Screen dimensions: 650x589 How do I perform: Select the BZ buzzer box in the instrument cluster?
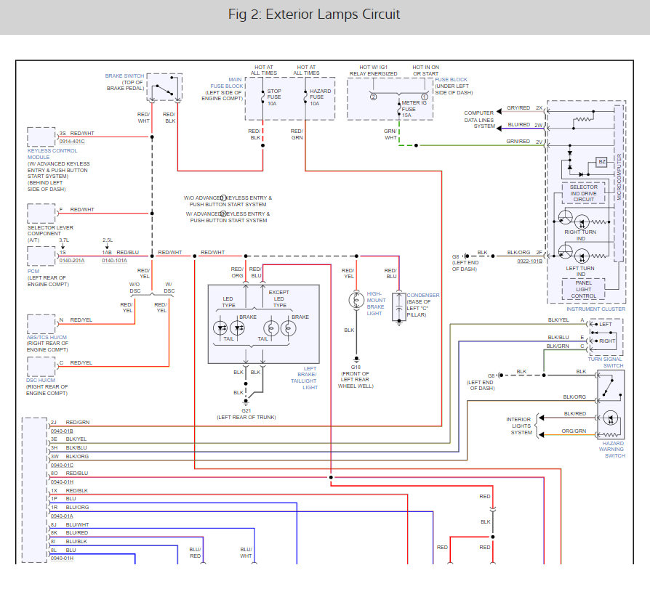pyautogui.click(x=601, y=162)
